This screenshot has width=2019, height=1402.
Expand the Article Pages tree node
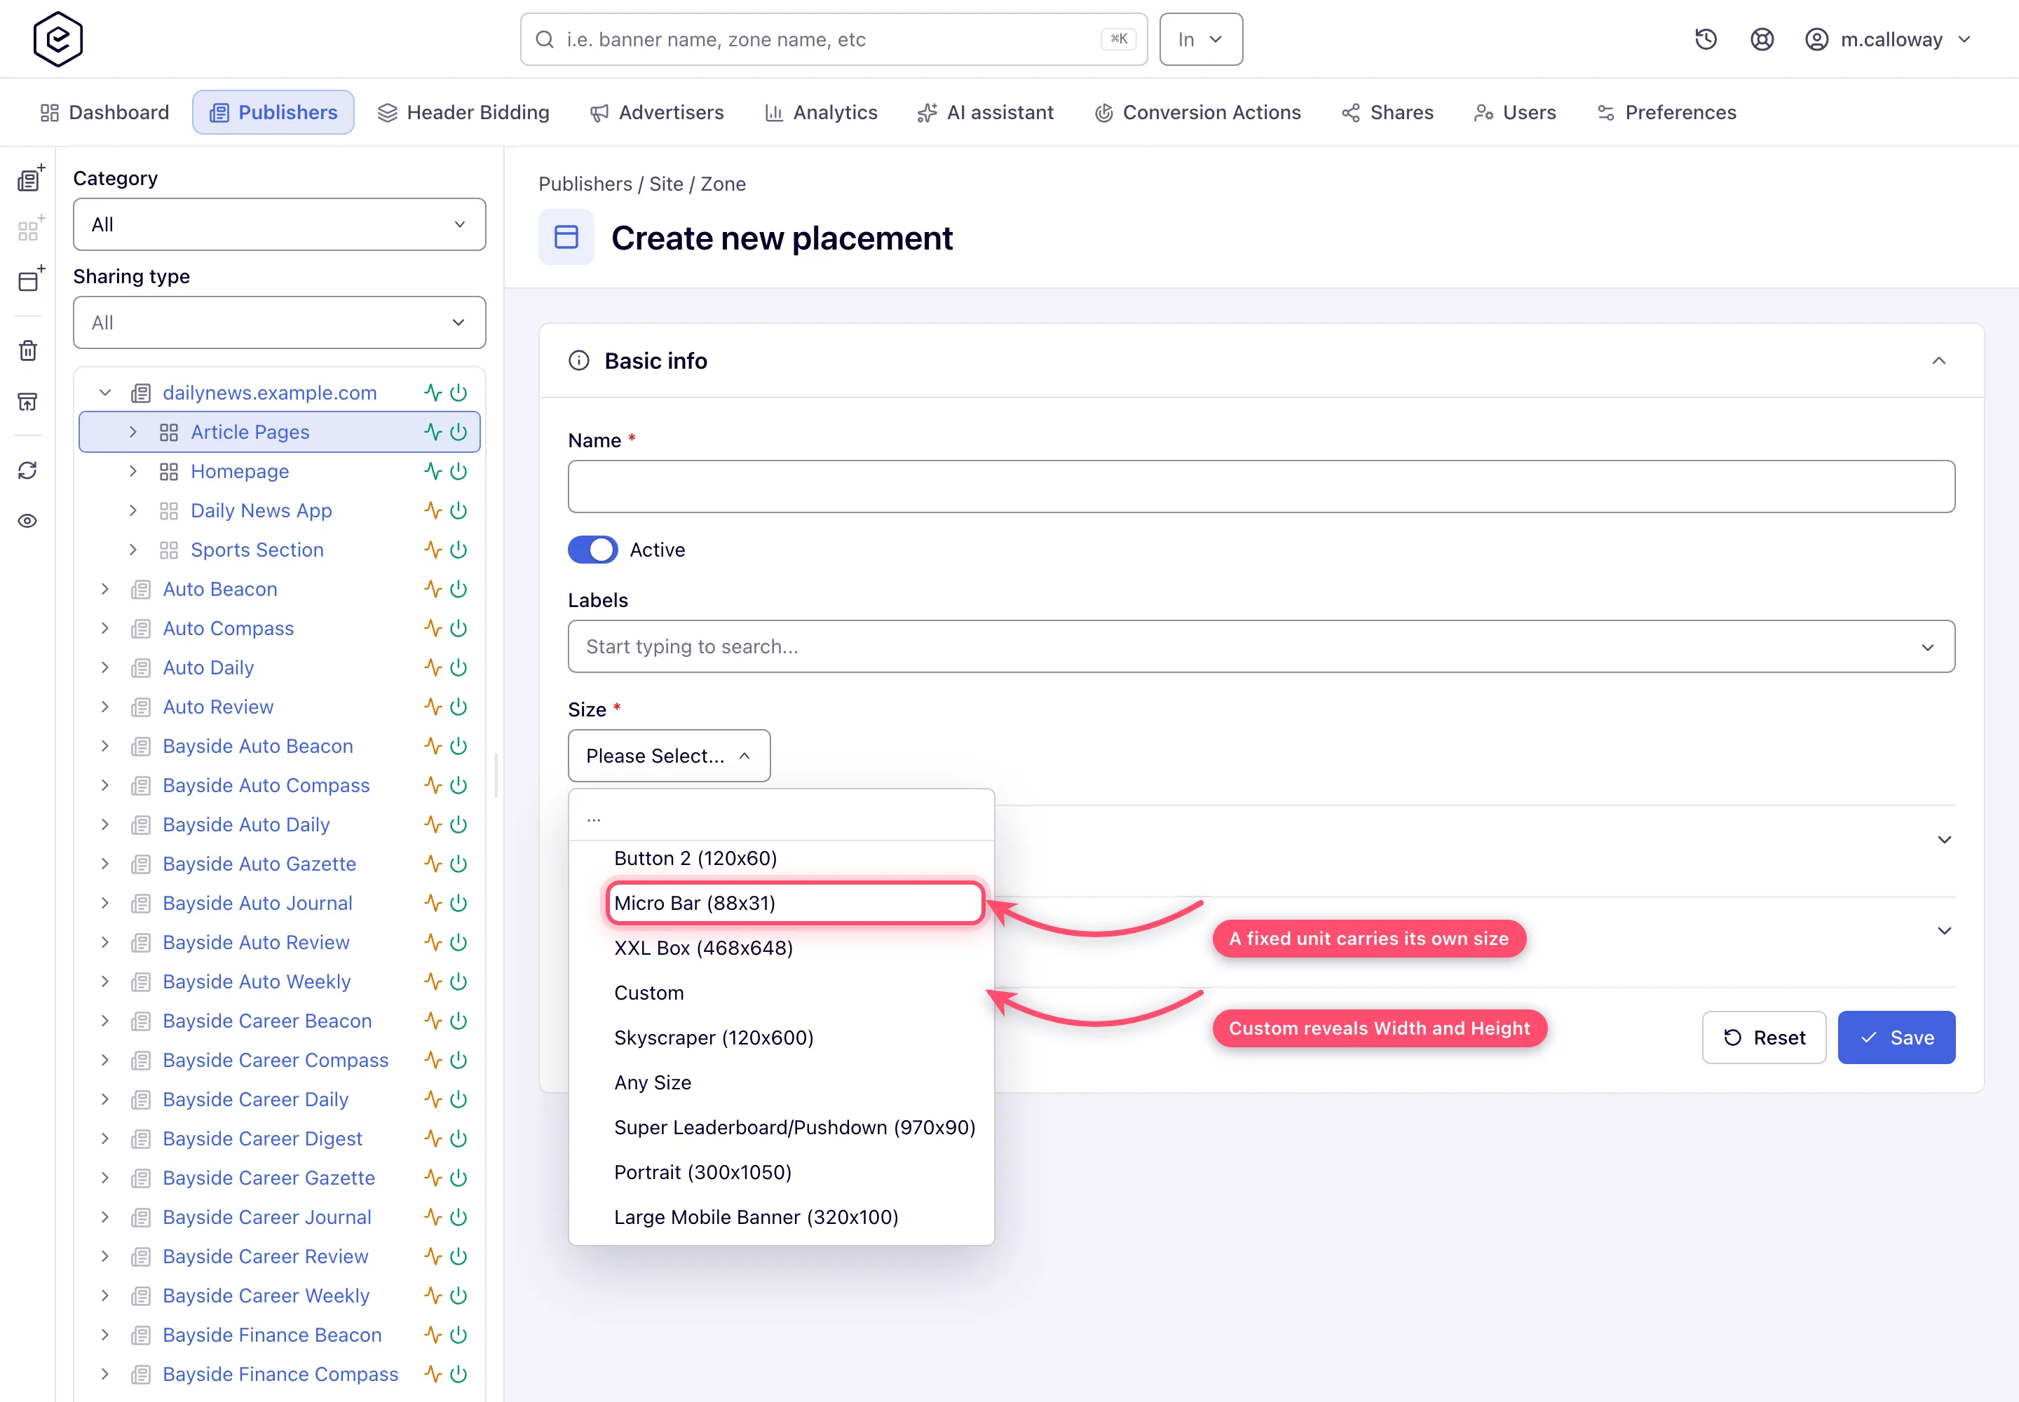(x=132, y=433)
